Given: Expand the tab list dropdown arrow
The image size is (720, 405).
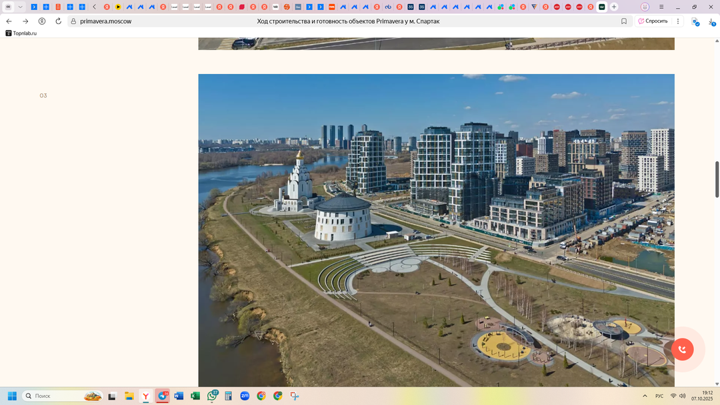Looking at the screenshot, I should click(x=21, y=7).
